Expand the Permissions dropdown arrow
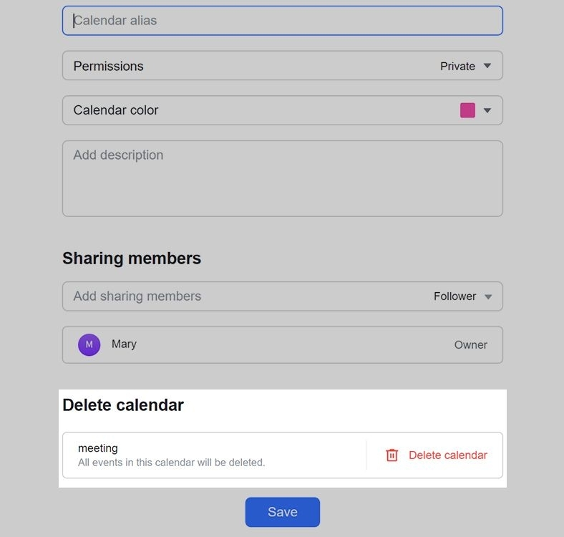The width and height of the screenshot is (564, 537). [x=487, y=66]
